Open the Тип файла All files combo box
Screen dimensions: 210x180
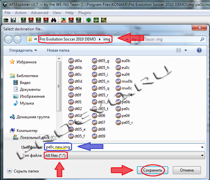tap(125, 155)
